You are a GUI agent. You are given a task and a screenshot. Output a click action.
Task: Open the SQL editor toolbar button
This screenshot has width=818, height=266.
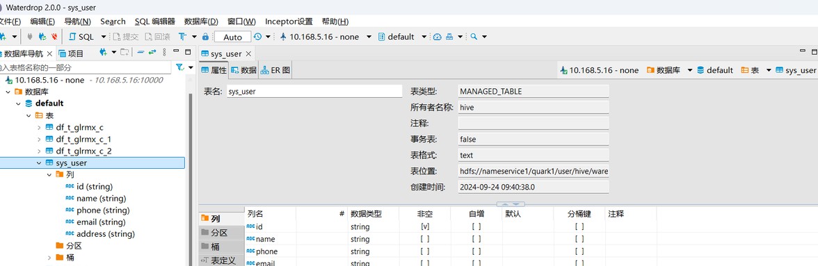tap(82, 37)
